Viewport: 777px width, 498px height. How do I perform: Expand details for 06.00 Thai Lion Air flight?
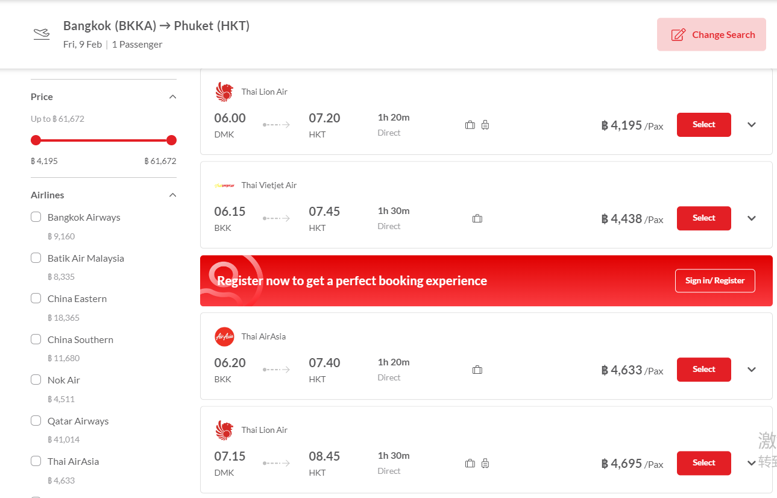752,125
